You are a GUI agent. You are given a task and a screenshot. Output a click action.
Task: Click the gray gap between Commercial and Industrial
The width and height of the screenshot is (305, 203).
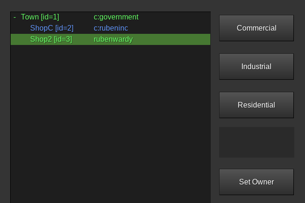click(256, 47)
